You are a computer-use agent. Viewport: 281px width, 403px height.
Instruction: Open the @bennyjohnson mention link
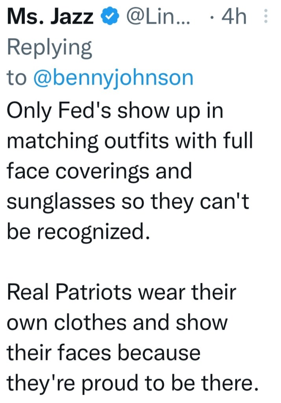point(114,78)
